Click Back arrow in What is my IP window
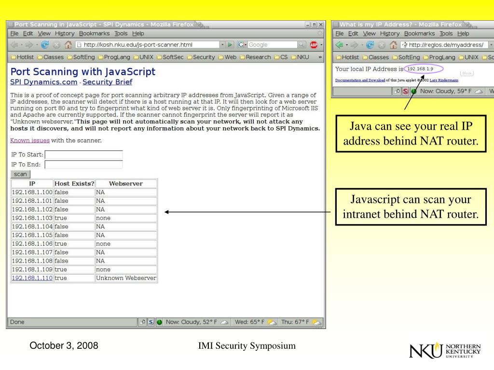Viewport: 494px width, 370px height. pos(340,45)
